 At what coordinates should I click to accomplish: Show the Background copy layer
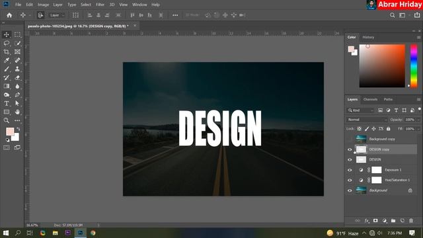(350, 139)
